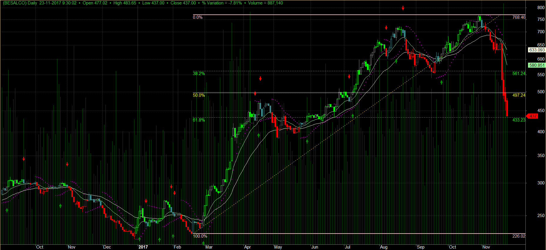Click the 650 price axis label

[541, 45]
